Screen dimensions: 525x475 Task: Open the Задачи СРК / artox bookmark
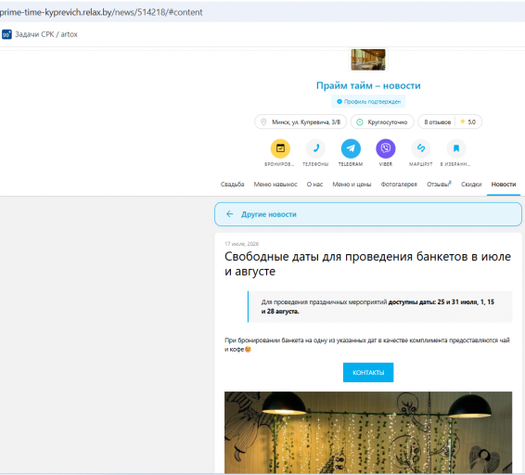click(x=40, y=34)
